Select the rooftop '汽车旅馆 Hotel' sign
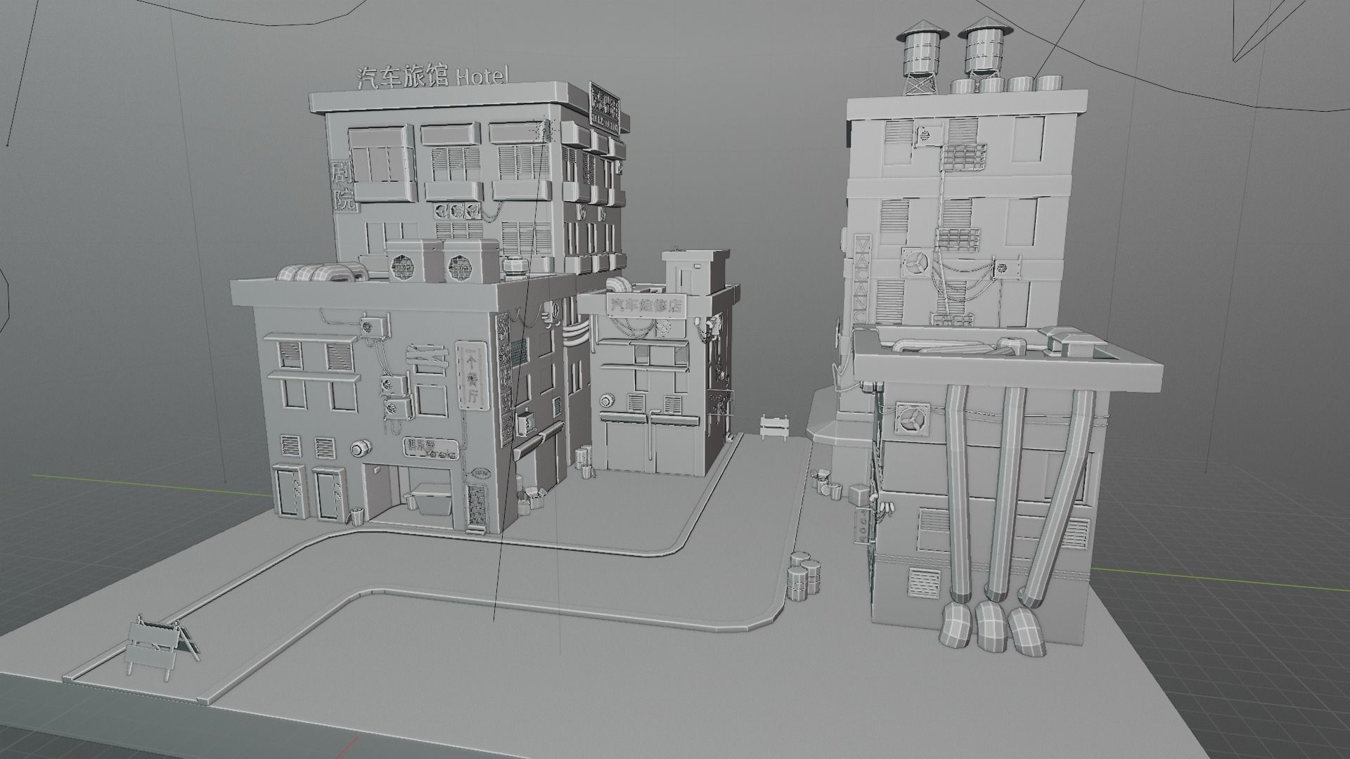Viewport: 1350px width, 759px height. coord(432,76)
